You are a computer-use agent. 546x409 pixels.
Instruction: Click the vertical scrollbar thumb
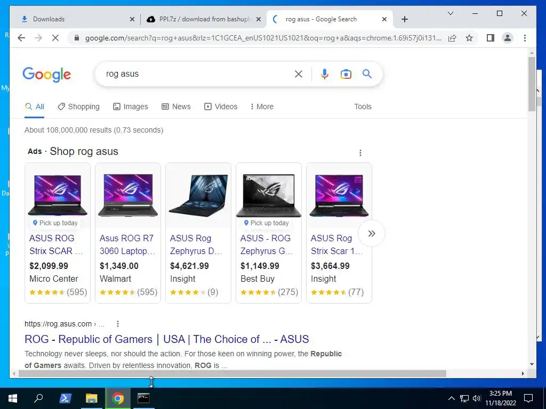point(532,84)
